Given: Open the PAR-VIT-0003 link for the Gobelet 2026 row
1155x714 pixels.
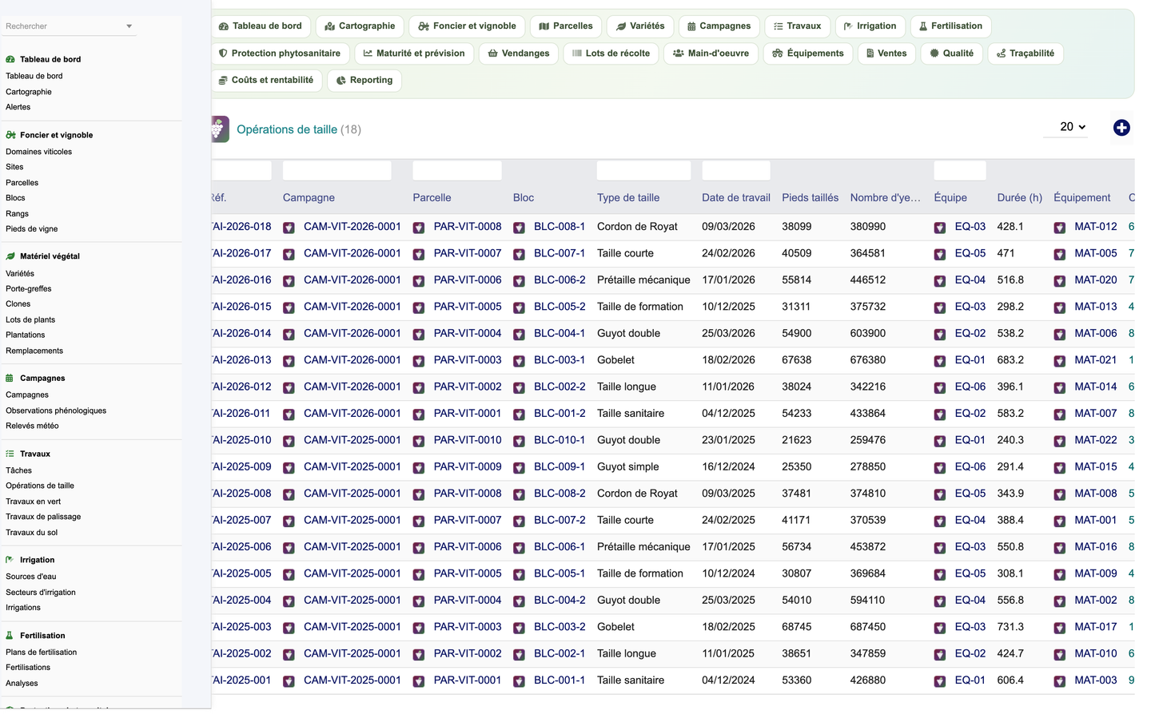Looking at the screenshot, I should 468,360.
